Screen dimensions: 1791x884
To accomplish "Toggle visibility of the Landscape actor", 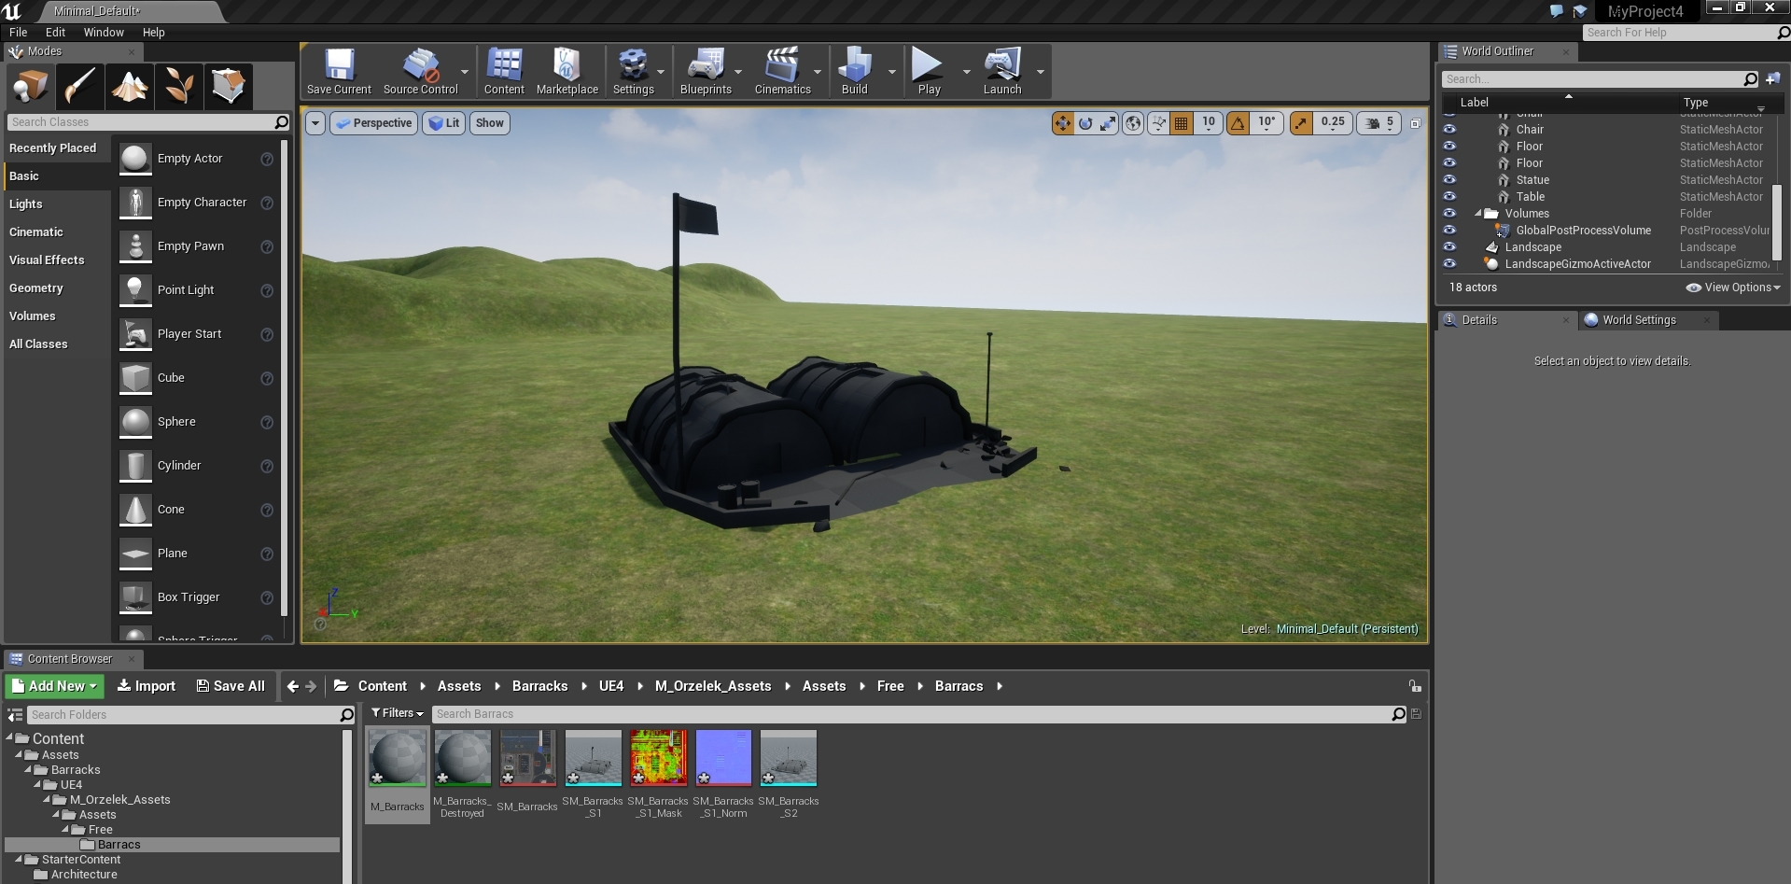I will click(1449, 247).
